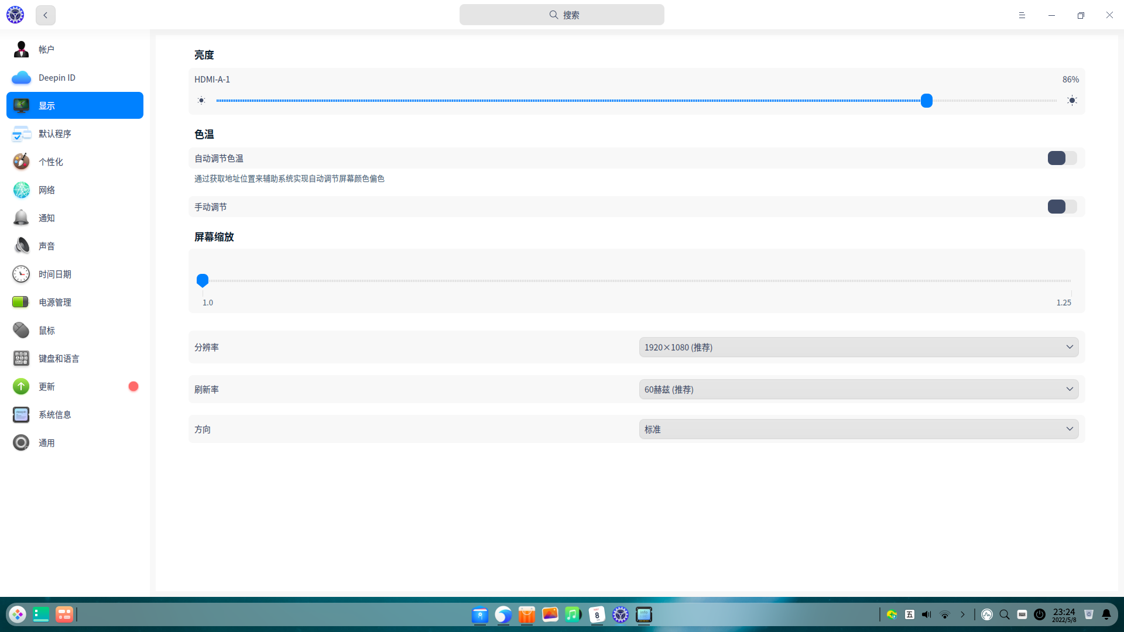Click the HDMI-A-1 brightness slider handle

click(926, 101)
